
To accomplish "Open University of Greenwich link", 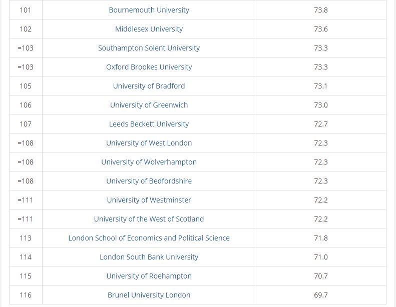I will (x=149, y=105).
